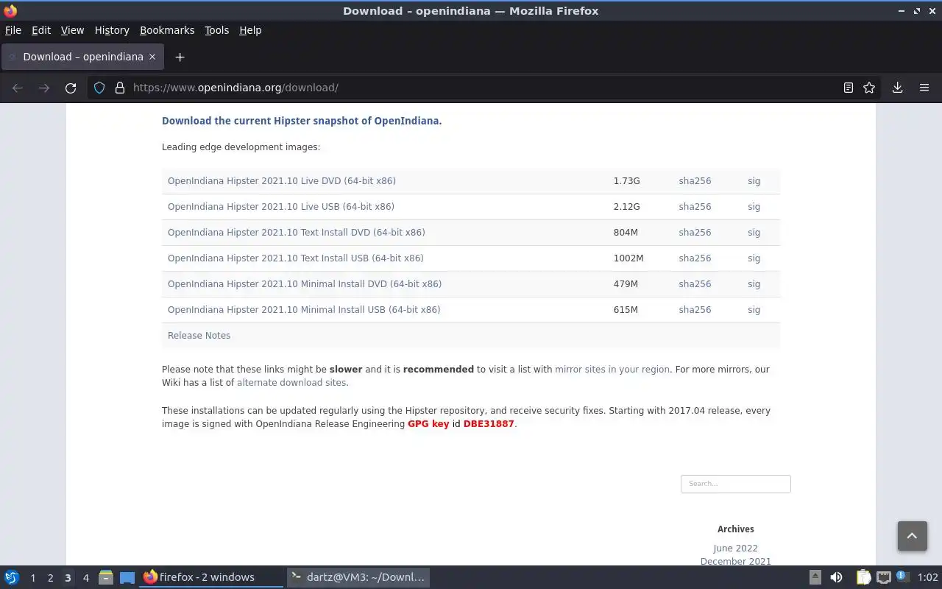Open the volume control tray icon
The height and width of the screenshot is (589, 942).
click(836, 577)
